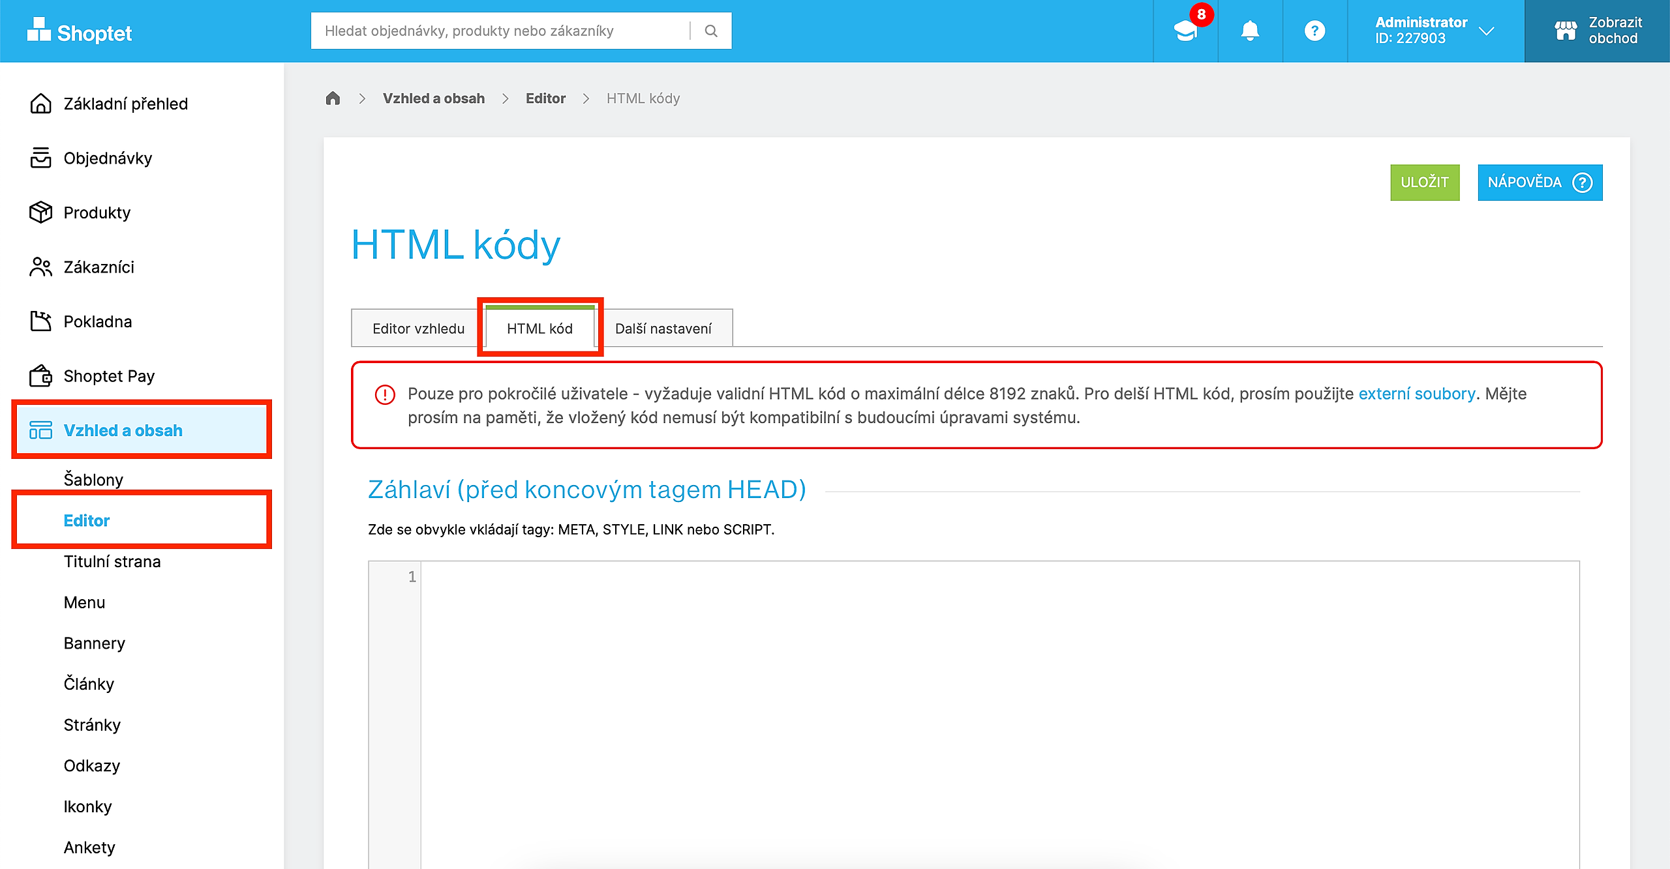The image size is (1670, 869).
Task: Open the graduation cap tutorials icon
Action: pos(1185,31)
